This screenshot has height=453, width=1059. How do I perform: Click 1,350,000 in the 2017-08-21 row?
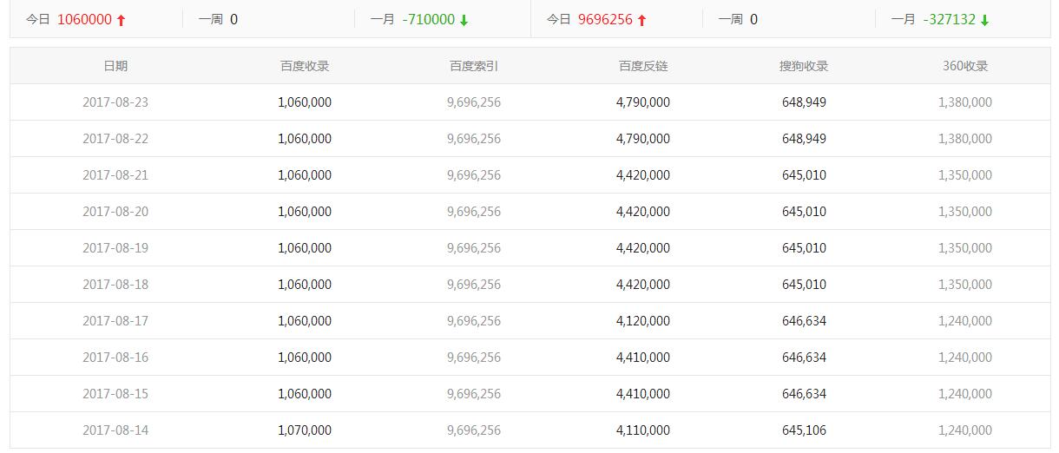tap(965, 175)
